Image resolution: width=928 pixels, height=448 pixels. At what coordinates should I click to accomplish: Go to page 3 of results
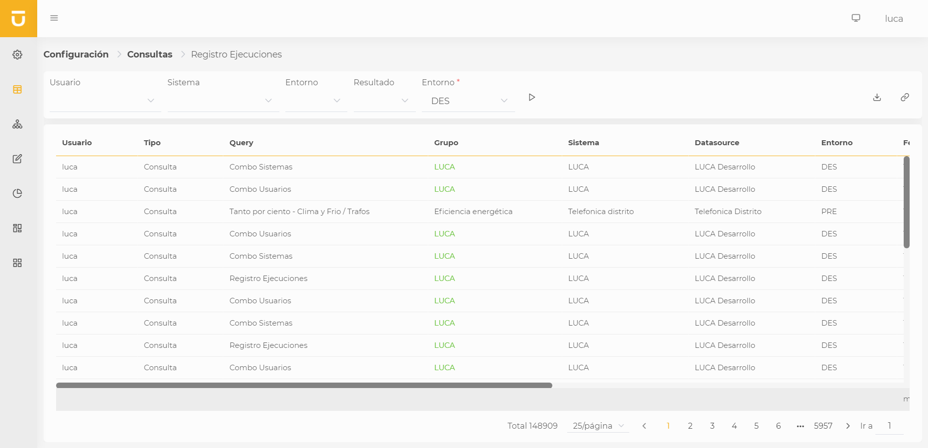tap(712, 426)
